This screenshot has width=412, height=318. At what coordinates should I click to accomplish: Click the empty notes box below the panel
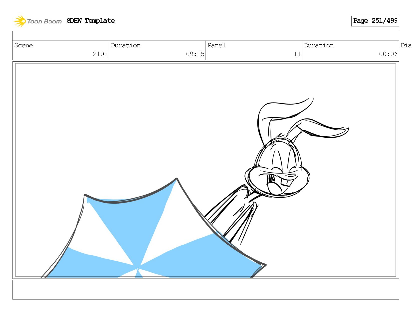click(x=206, y=290)
